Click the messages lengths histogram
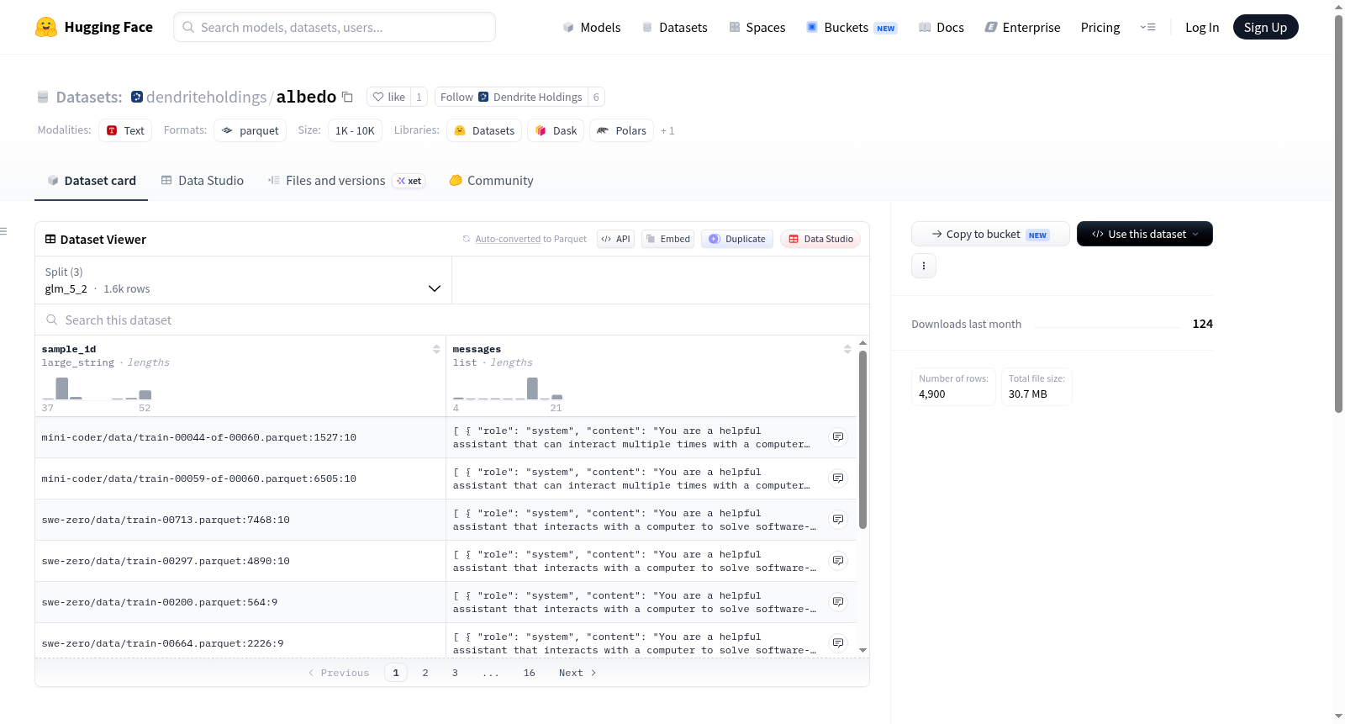This screenshot has height=724, width=1345. (x=508, y=388)
